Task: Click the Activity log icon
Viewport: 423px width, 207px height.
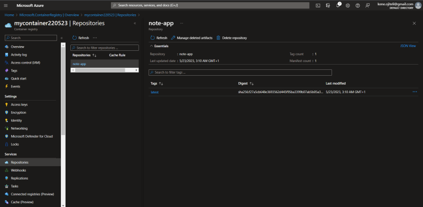Action: click(x=7, y=55)
